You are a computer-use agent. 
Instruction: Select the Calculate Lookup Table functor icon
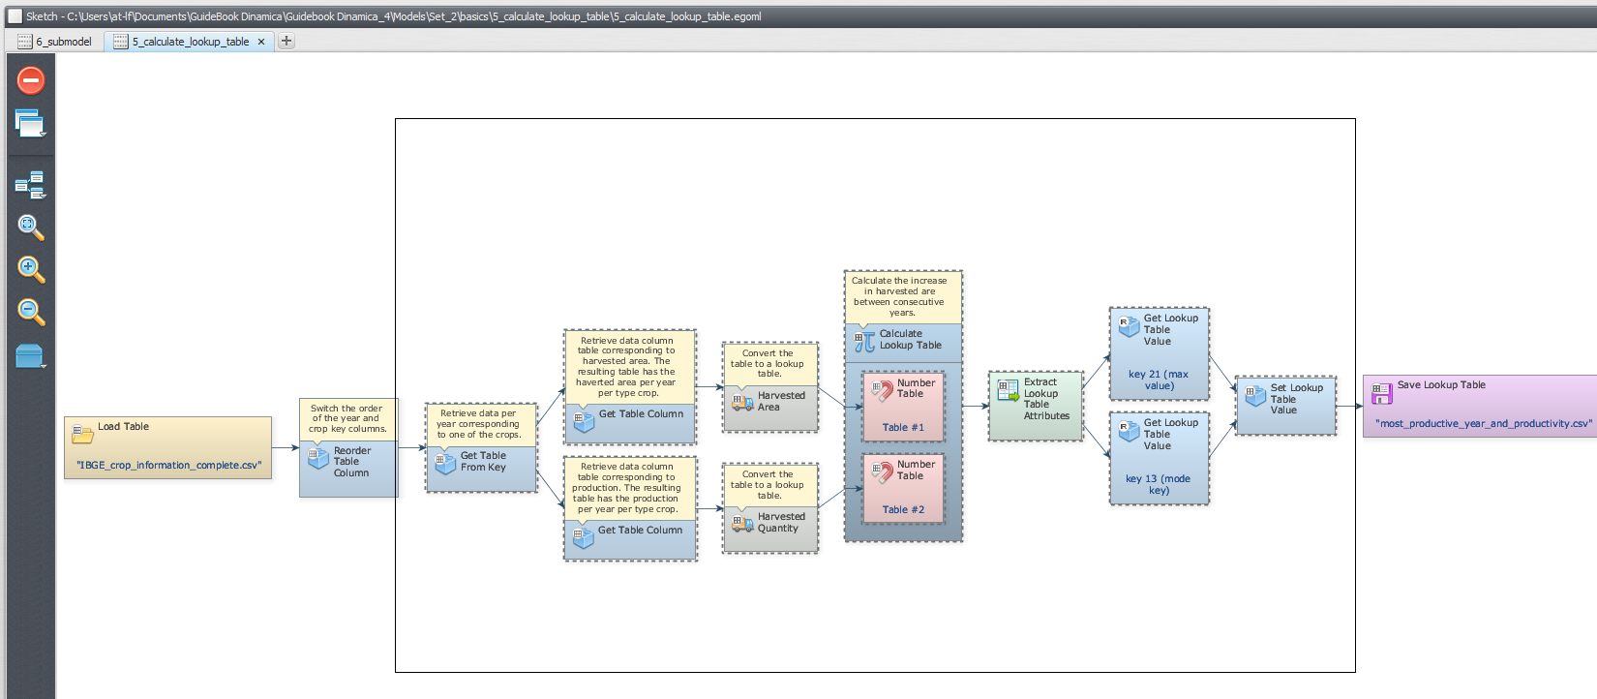864,342
